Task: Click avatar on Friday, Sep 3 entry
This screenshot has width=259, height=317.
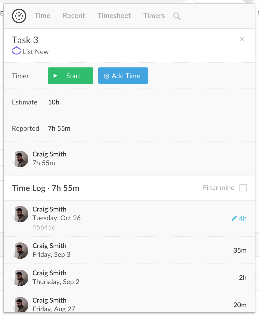Action: pyautogui.click(x=20, y=250)
